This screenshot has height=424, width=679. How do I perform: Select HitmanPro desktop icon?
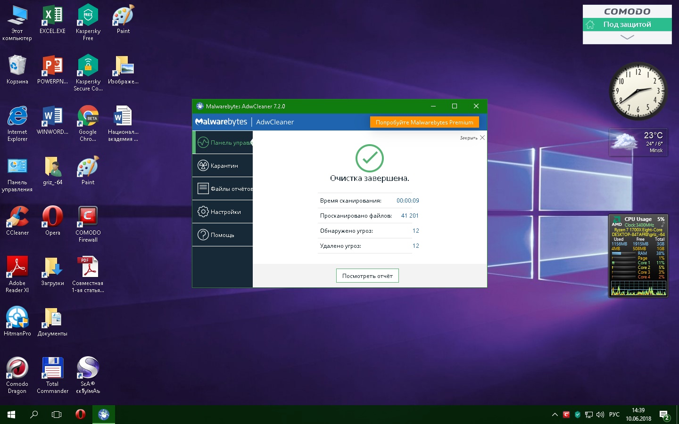click(17, 321)
